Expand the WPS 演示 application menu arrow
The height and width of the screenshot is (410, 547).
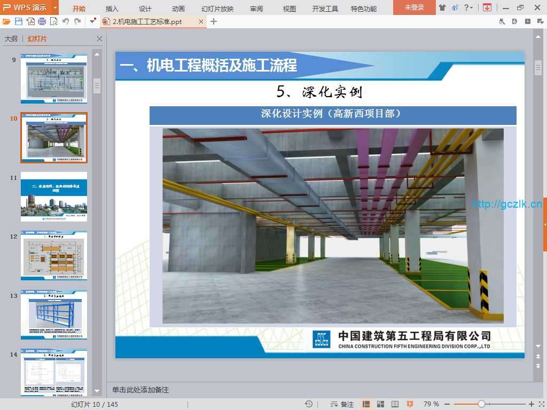point(55,7)
